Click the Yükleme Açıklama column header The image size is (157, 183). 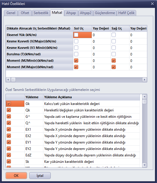coord(92,97)
